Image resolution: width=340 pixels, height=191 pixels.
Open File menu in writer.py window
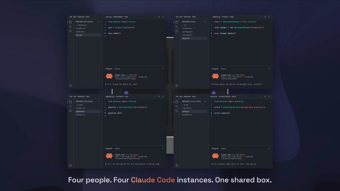point(177,97)
